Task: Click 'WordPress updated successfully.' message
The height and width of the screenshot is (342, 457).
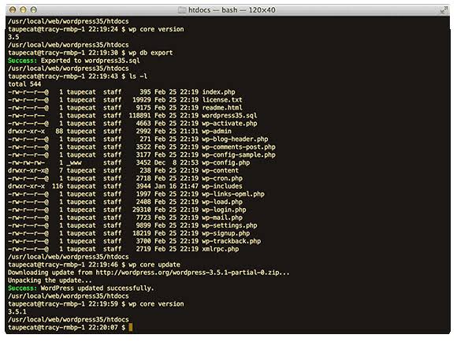Action: [98, 288]
